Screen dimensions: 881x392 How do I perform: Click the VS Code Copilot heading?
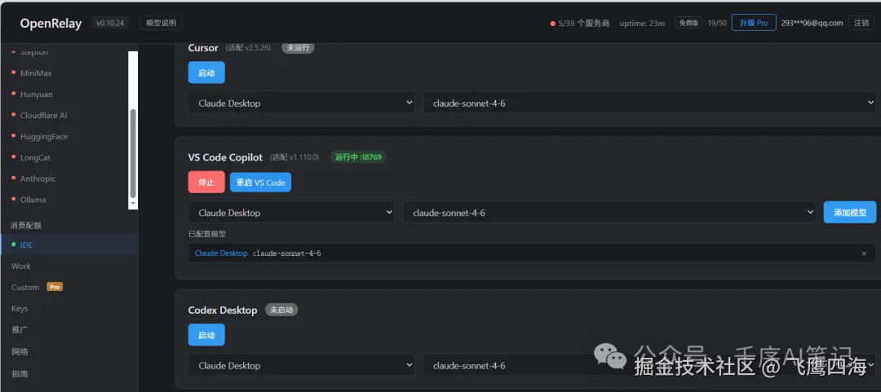coord(225,157)
